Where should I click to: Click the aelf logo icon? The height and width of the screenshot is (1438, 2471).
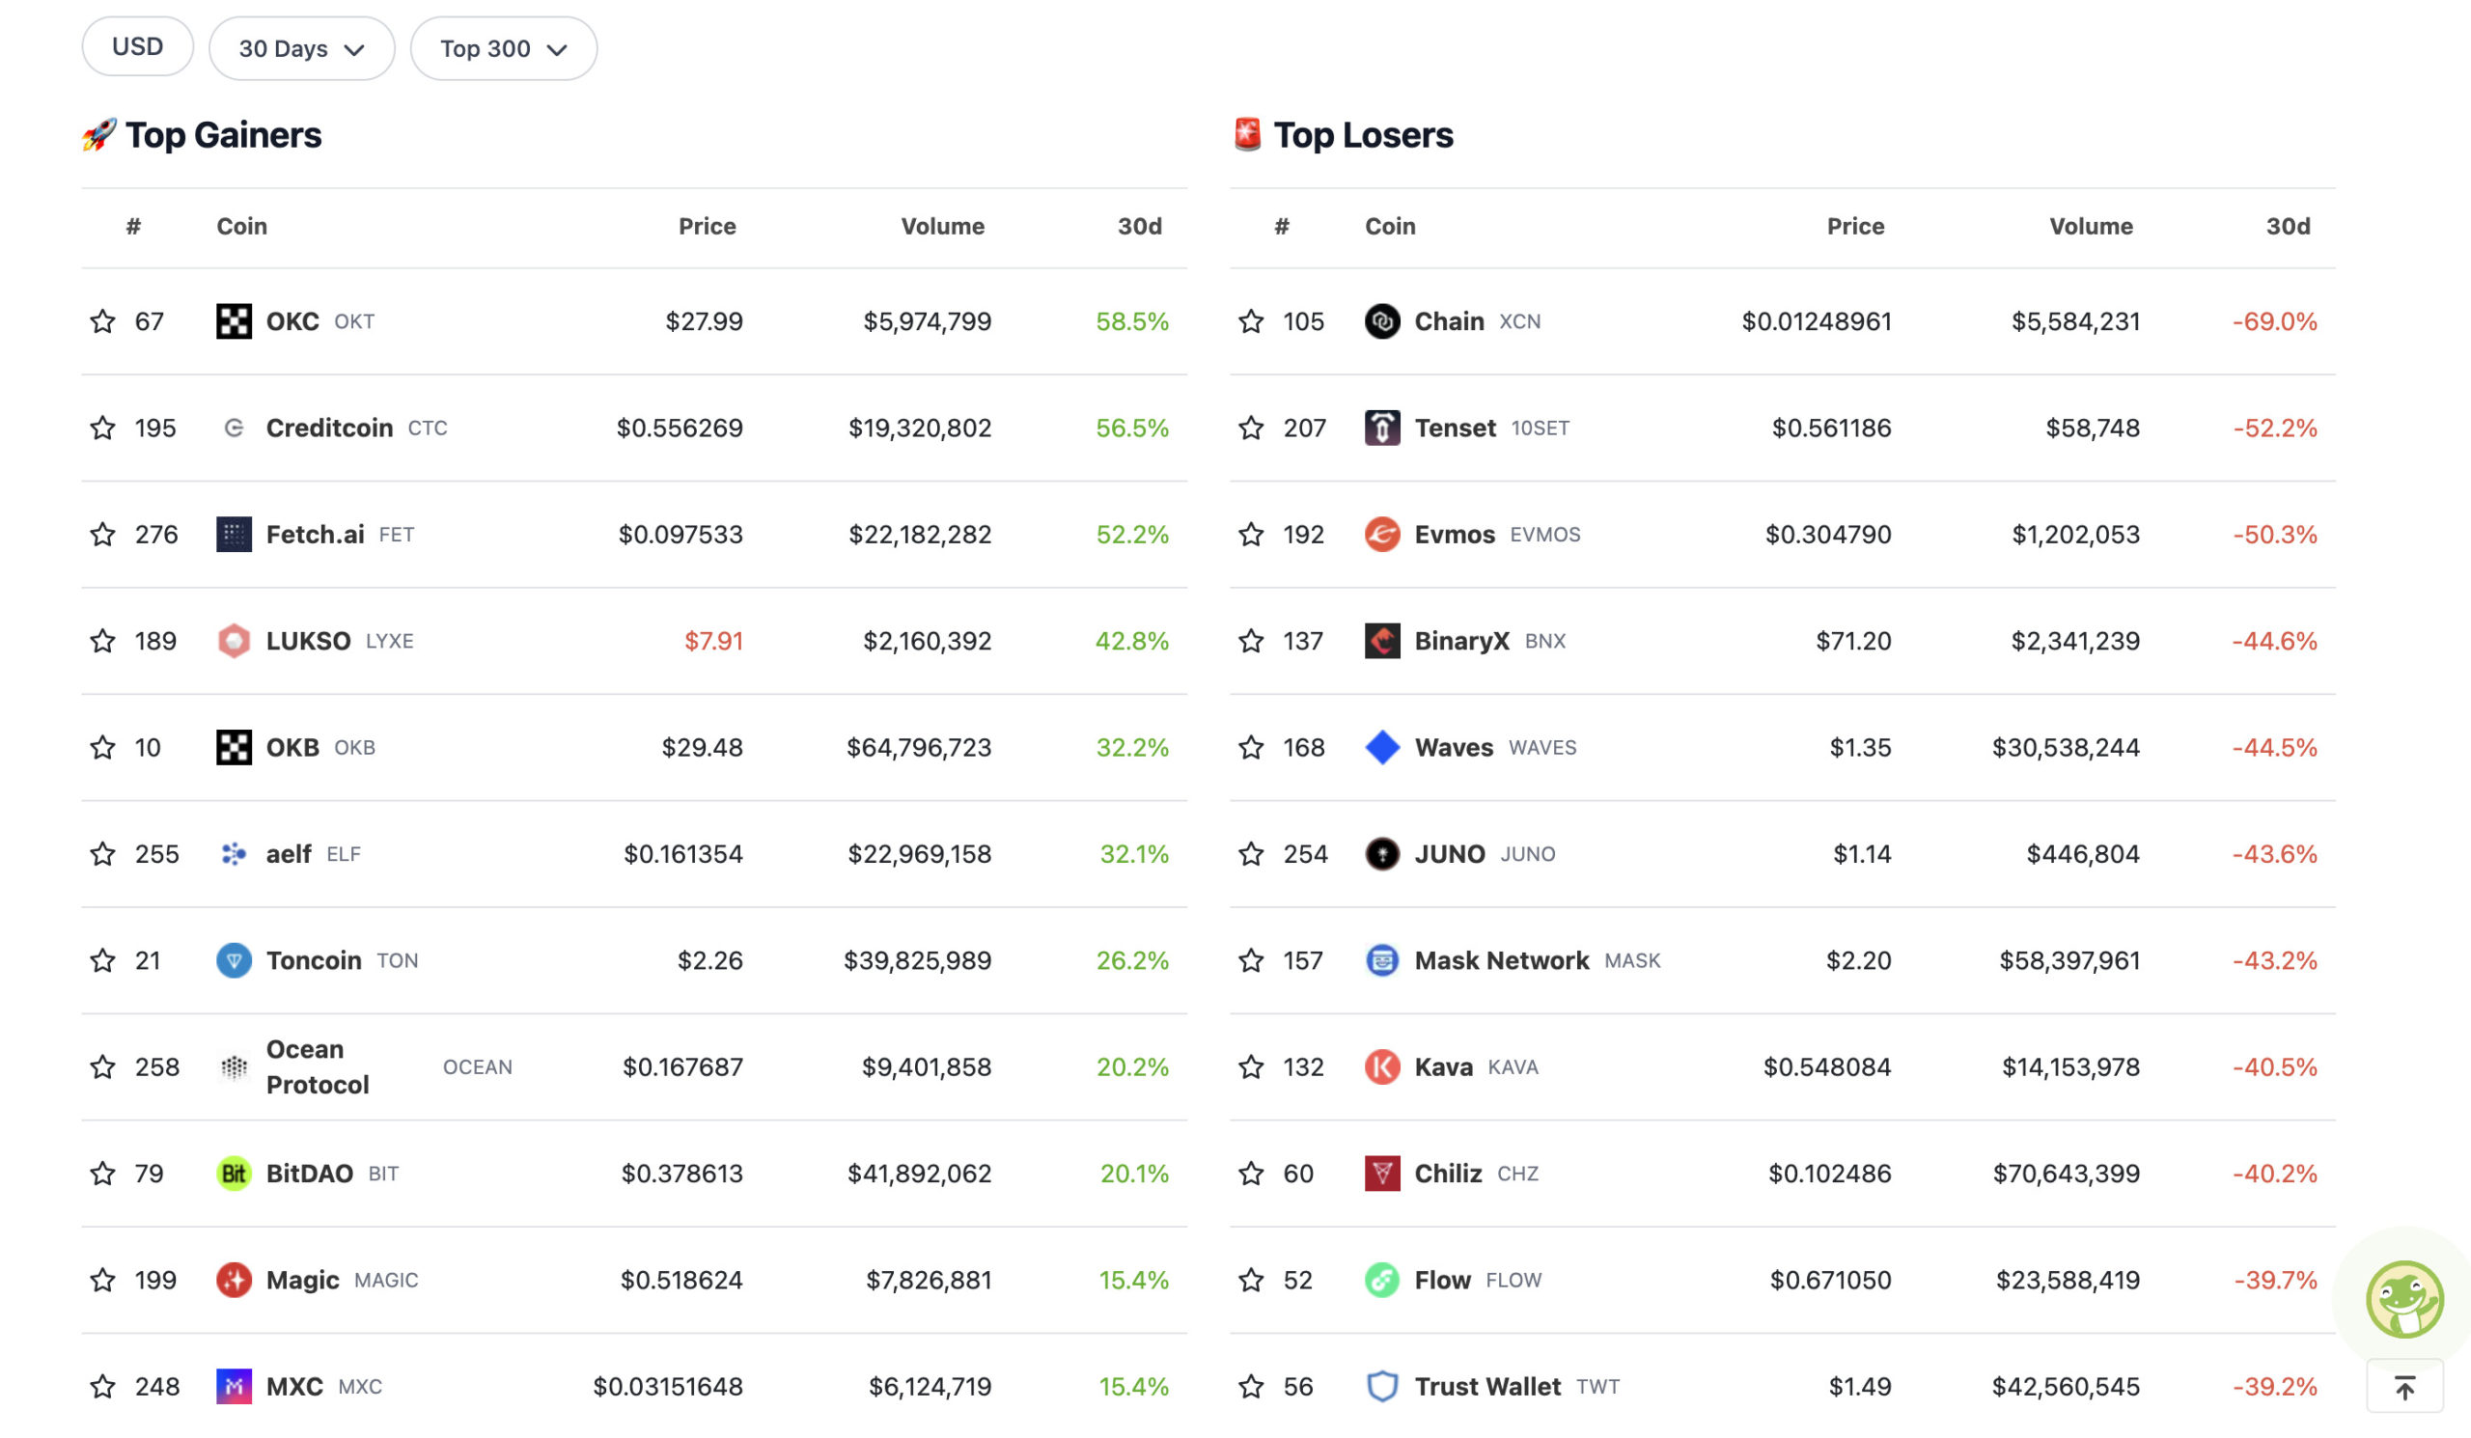point(234,854)
